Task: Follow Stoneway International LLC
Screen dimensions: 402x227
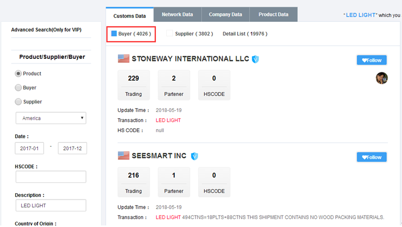Action: (372, 60)
